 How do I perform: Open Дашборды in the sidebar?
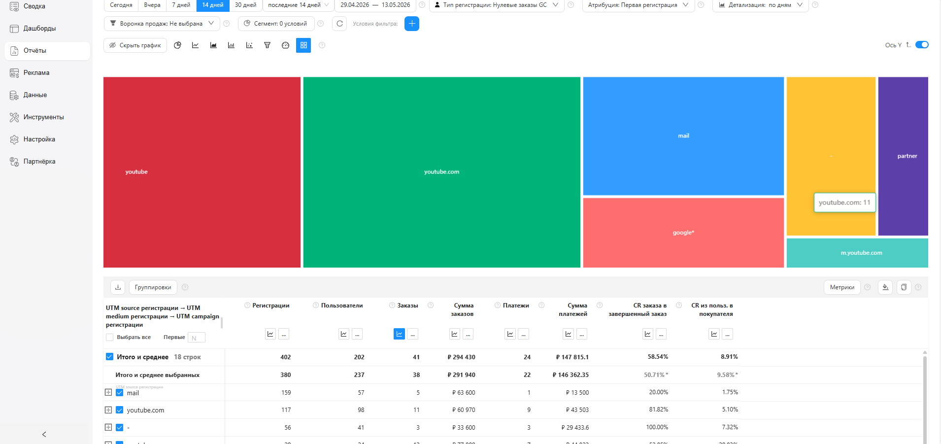pos(47,29)
